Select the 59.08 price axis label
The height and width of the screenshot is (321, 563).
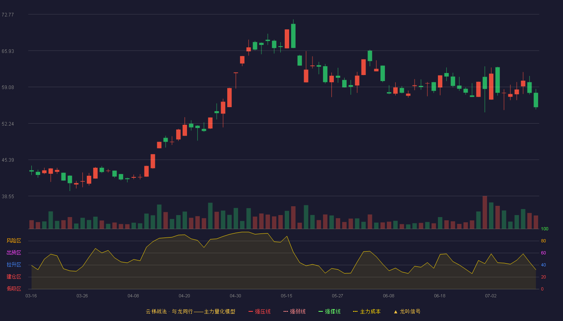click(8, 87)
